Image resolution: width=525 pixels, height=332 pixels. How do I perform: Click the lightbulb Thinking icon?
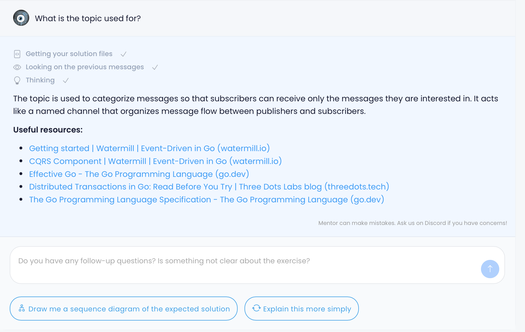pyautogui.click(x=17, y=80)
